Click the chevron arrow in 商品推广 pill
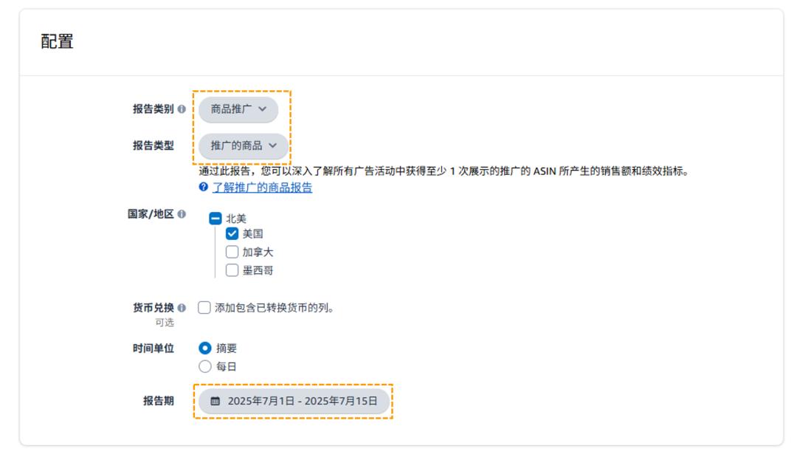 (263, 109)
